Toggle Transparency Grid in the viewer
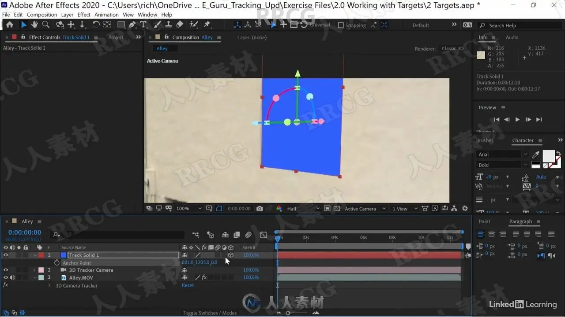The width and height of the screenshot is (565, 317). 337,209
